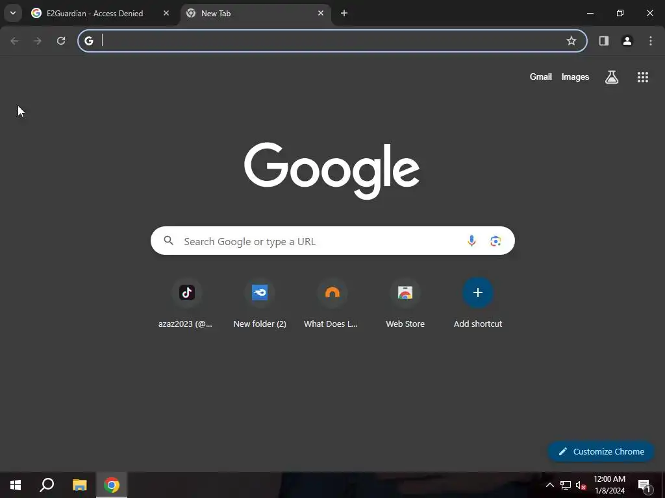Click the Google logo
The width and height of the screenshot is (665, 498).
(x=332, y=171)
